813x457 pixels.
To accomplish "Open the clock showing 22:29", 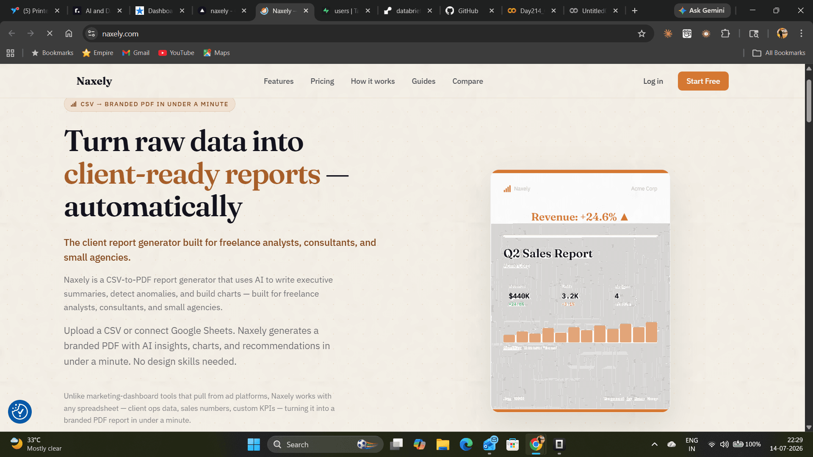I will [786, 444].
